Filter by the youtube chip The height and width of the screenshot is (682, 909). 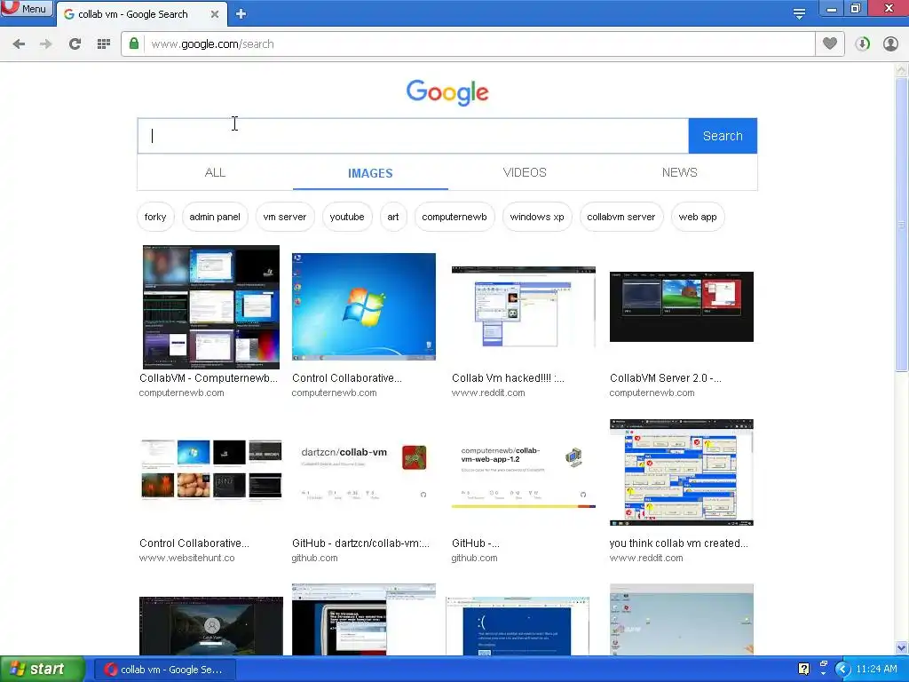click(x=347, y=217)
